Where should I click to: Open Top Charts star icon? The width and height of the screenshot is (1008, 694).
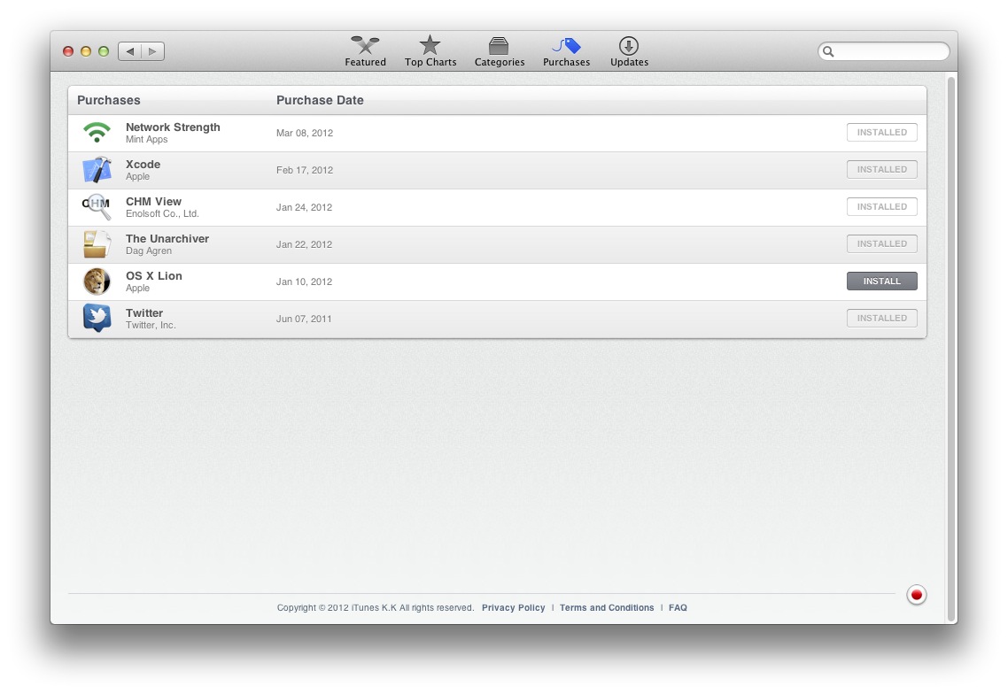(x=430, y=45)
